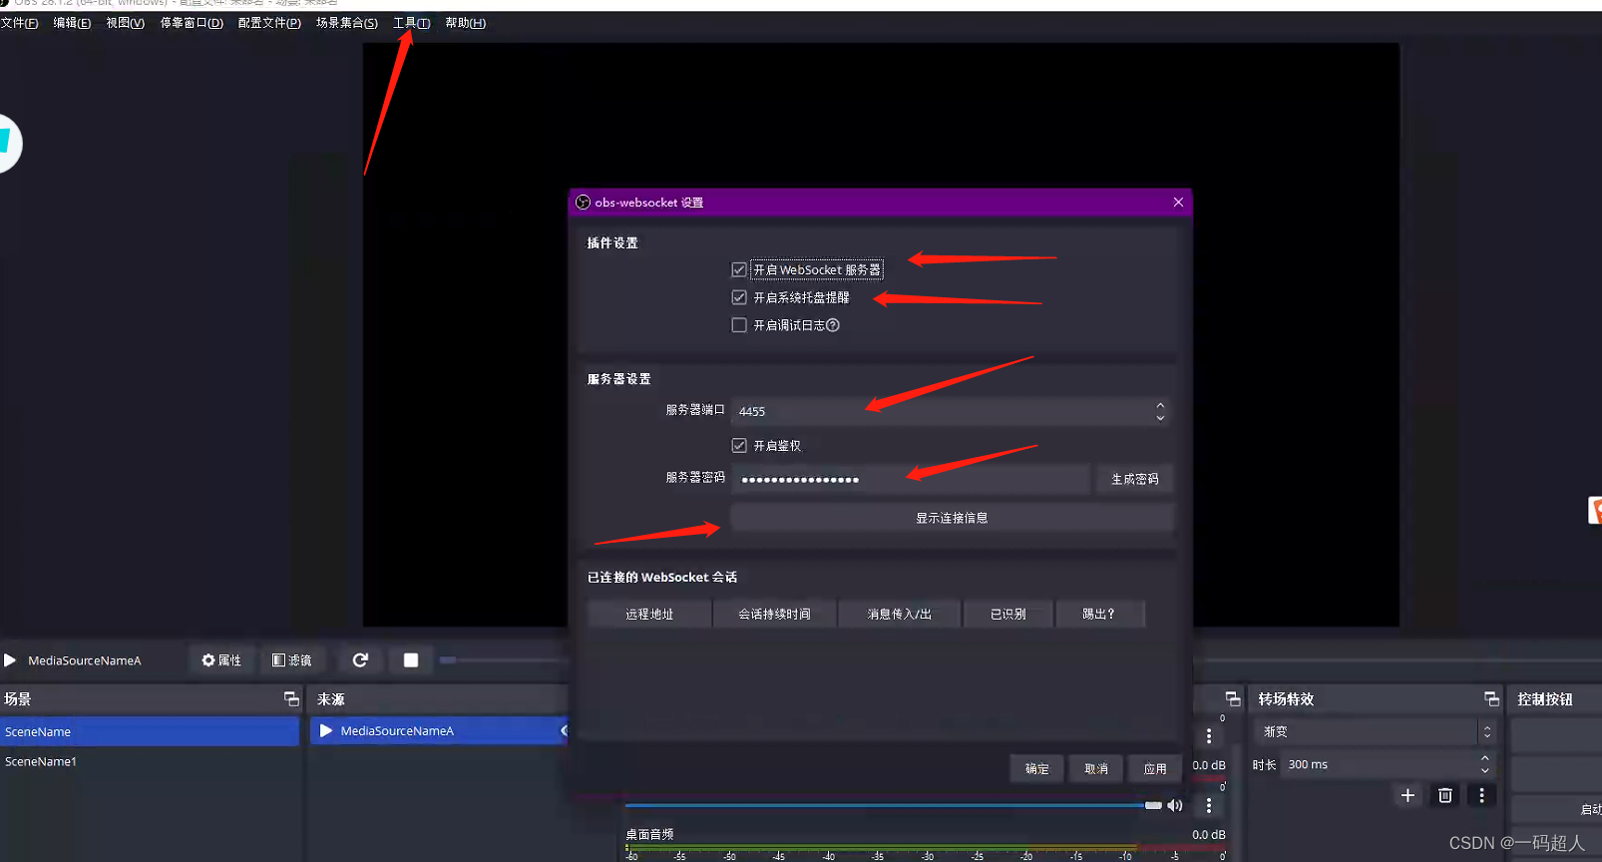
Task: Mute audio with speaker icon
Action: coord(1175,805)
